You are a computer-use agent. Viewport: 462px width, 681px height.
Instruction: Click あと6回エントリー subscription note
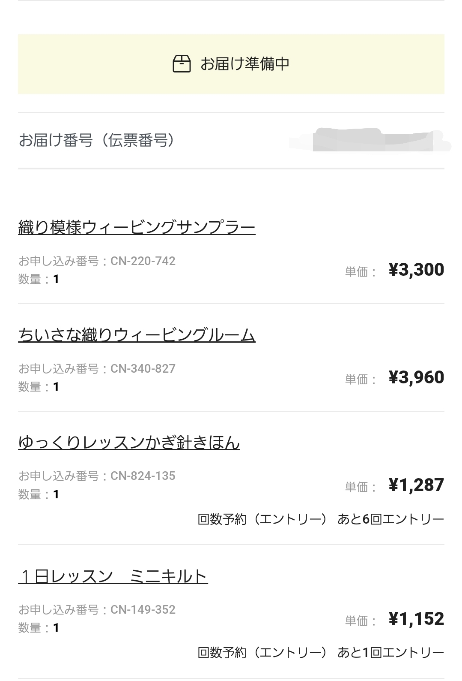(x=390, y=519)
